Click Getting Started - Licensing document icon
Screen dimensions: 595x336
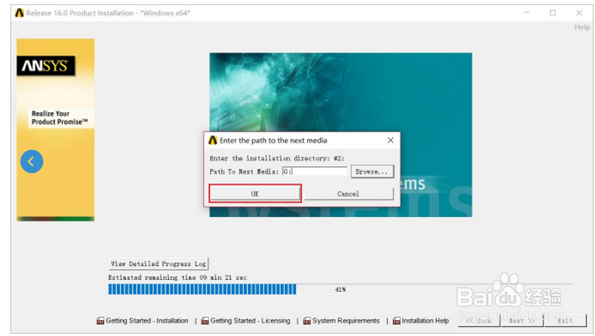click(205, 321)
